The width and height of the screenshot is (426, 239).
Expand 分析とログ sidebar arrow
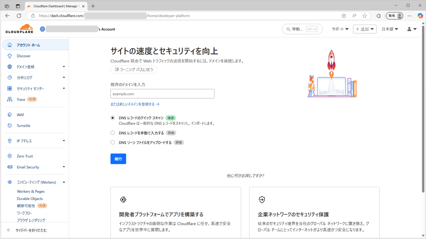point(64,77)
